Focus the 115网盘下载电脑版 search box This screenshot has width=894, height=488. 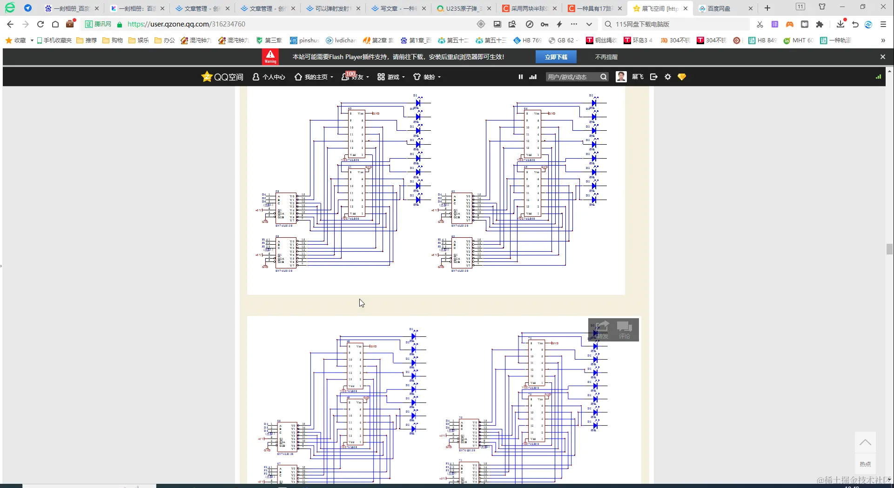pos(676,24)
